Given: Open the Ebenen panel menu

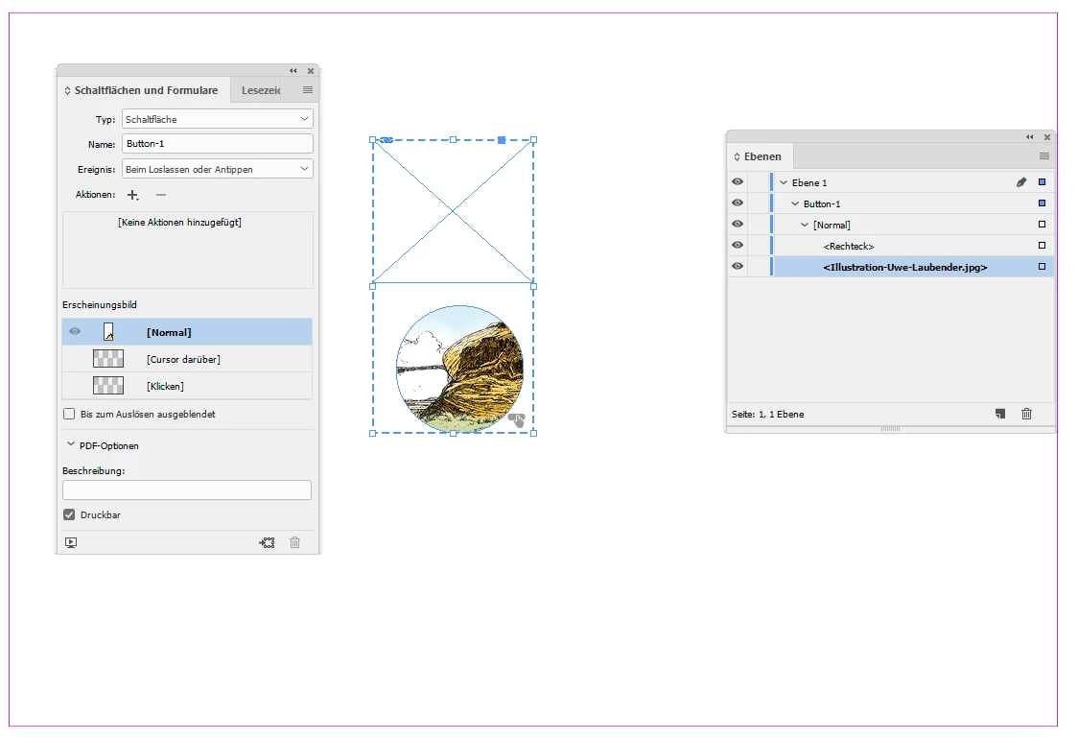Looking at the screenshot, I should click(1043, 156).
